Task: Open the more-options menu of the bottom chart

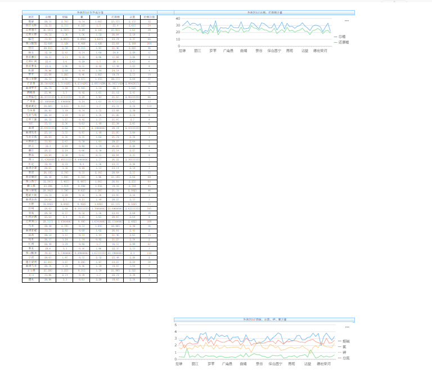Action: (x=347, y=327)
